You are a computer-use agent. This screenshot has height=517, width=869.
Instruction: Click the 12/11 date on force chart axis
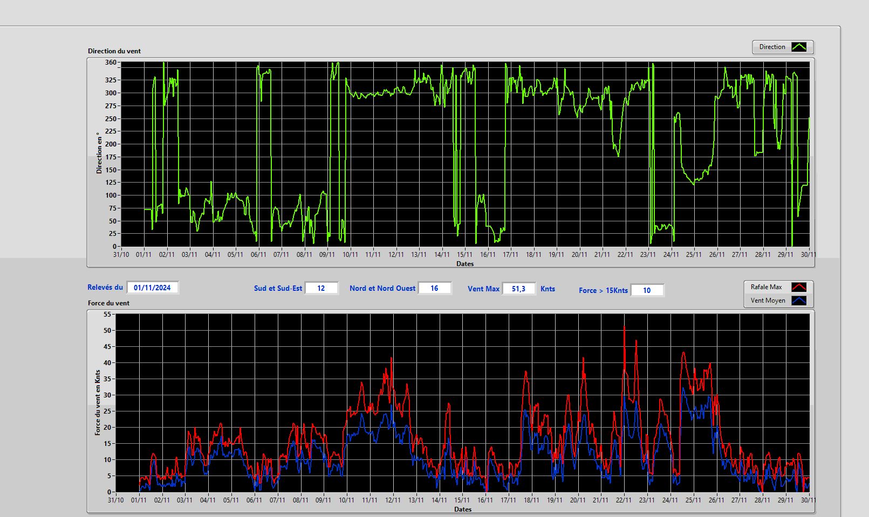393,500
